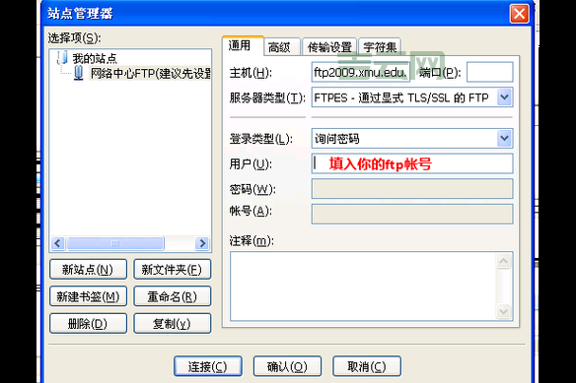The height and width of the screenshot is (383, 576).
Task: Click the 新建书签 button
Action: (x=88, y=296)
